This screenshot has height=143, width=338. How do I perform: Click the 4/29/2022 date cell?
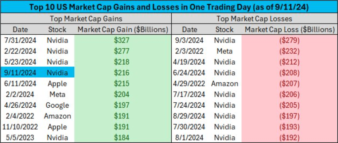(x=190, y=84)
